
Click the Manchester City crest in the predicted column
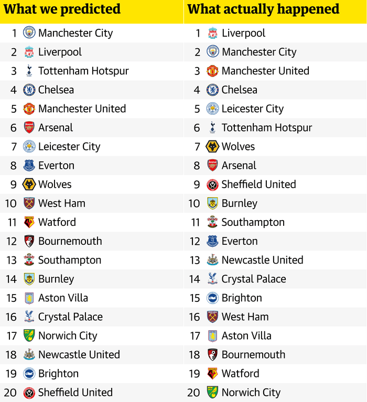point(29,33)
